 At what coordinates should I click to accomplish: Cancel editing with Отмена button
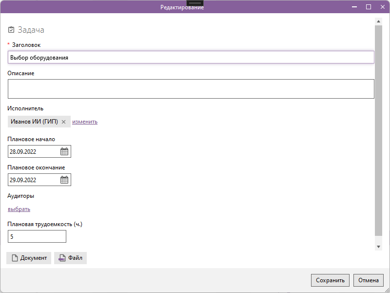[369, 280]
